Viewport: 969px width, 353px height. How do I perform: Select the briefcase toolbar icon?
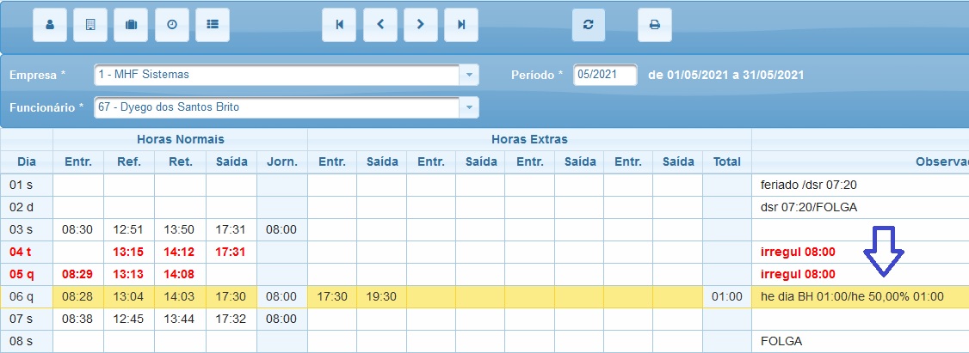point(131,25)
